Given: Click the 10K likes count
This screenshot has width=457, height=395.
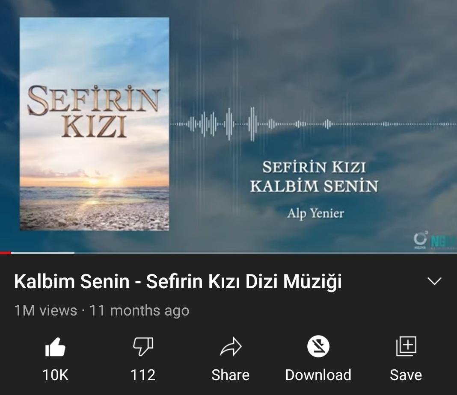Looking at the screenshot, I should click(55, 375).
